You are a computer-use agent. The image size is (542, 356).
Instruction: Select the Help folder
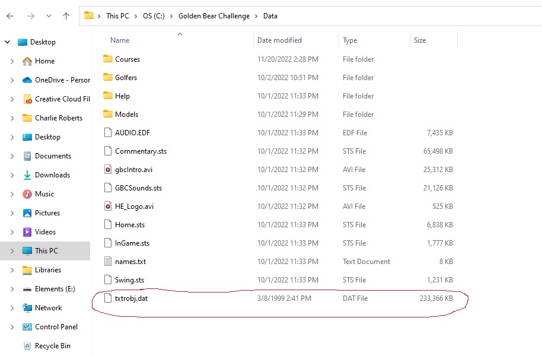[x=122, y=96]
